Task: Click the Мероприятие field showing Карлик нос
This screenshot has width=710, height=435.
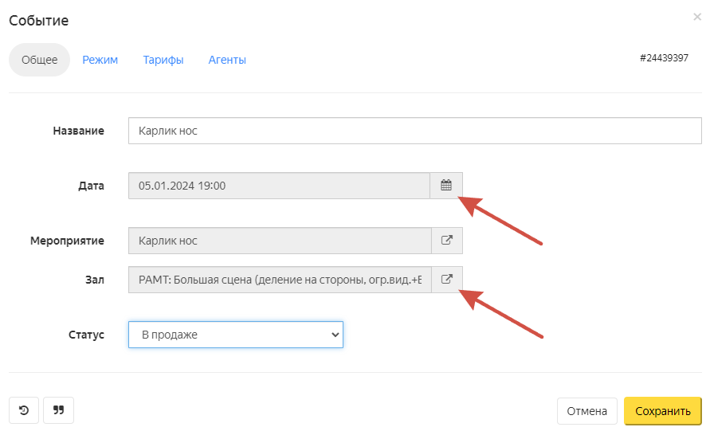Action: 279,241
